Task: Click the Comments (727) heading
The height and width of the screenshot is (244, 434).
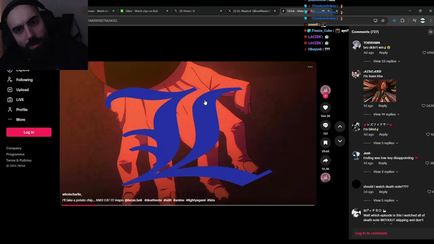Action: (x=365, y=32)
